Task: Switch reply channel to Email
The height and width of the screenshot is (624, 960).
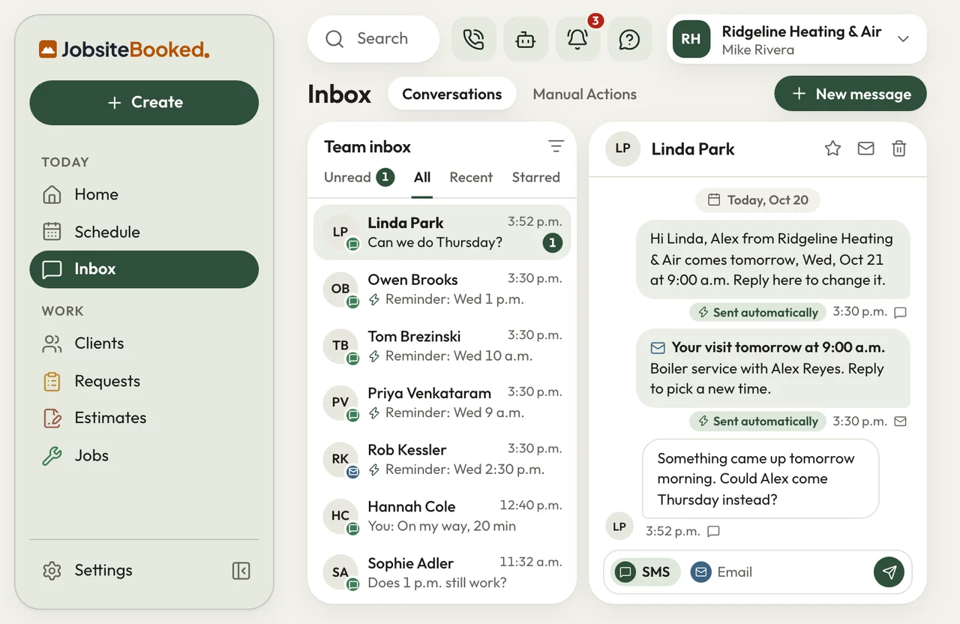Action: (x=721, y=572)
